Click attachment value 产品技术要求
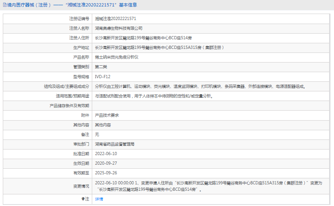 pyautogui.click(x=107, y=115)
